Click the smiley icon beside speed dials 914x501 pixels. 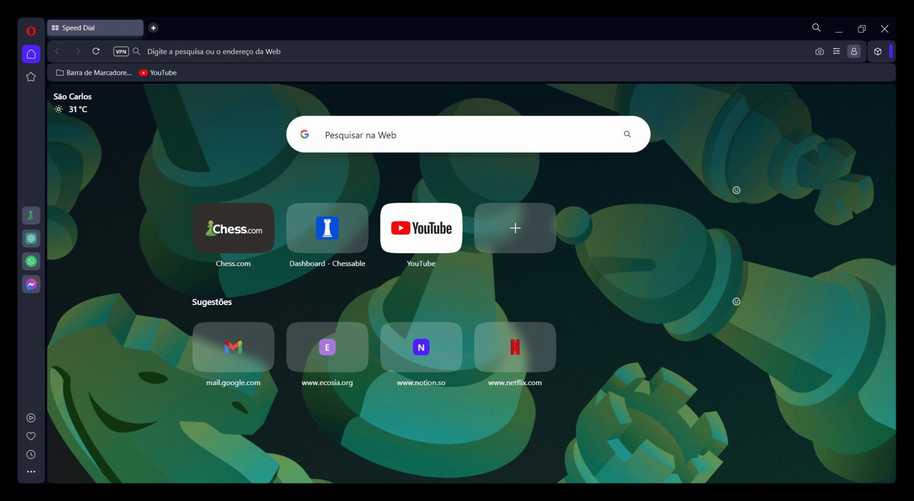[x=736, y=190]
